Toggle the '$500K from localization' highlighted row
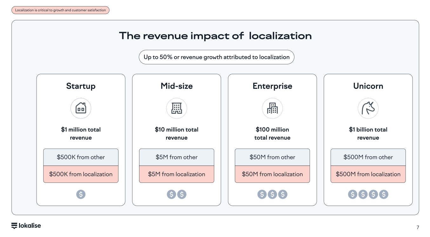 pyautogui.click(x=81, y=174)
